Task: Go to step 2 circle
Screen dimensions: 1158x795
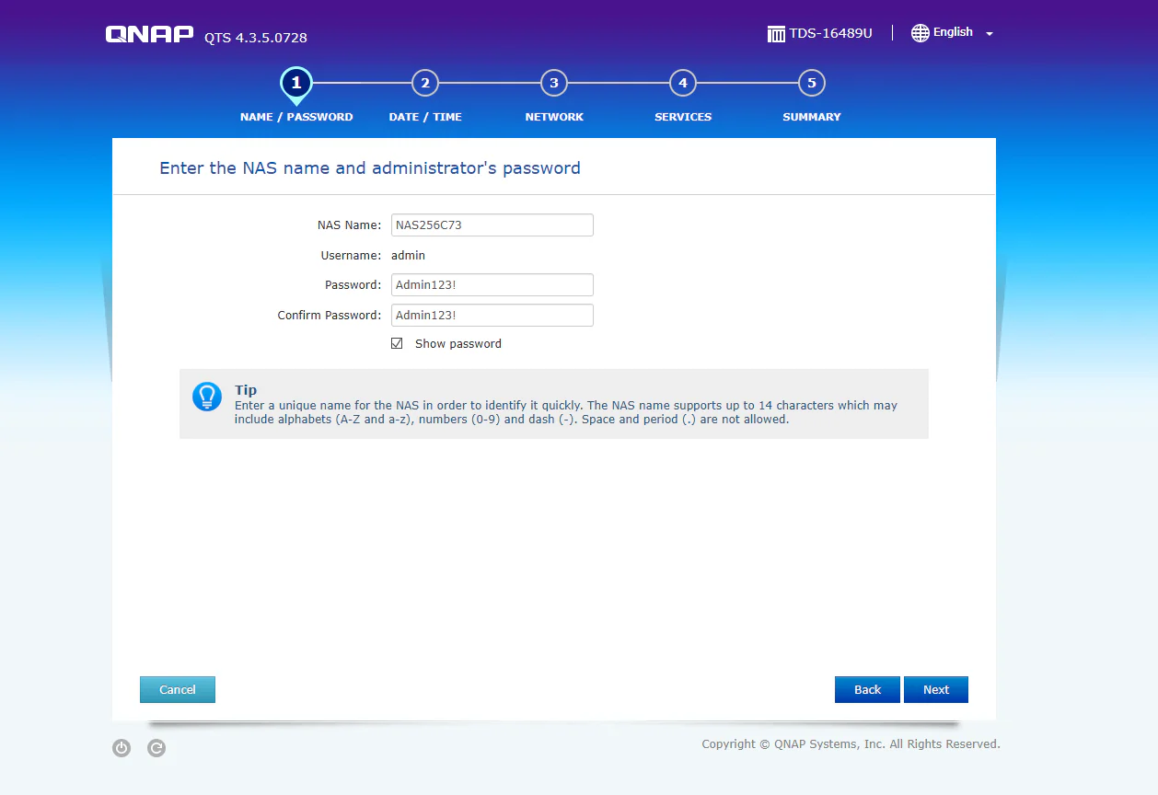Action: pyautogui.click(x=425, y=83)
